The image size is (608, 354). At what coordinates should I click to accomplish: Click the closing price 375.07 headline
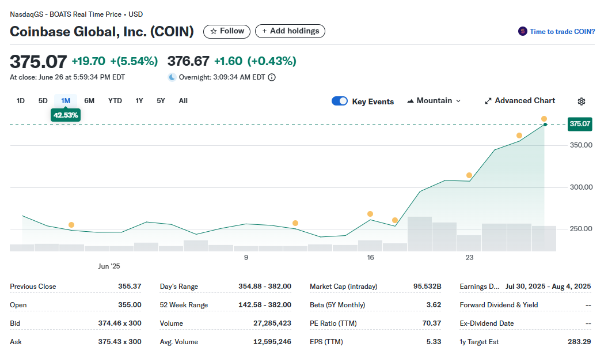point(39,62)
